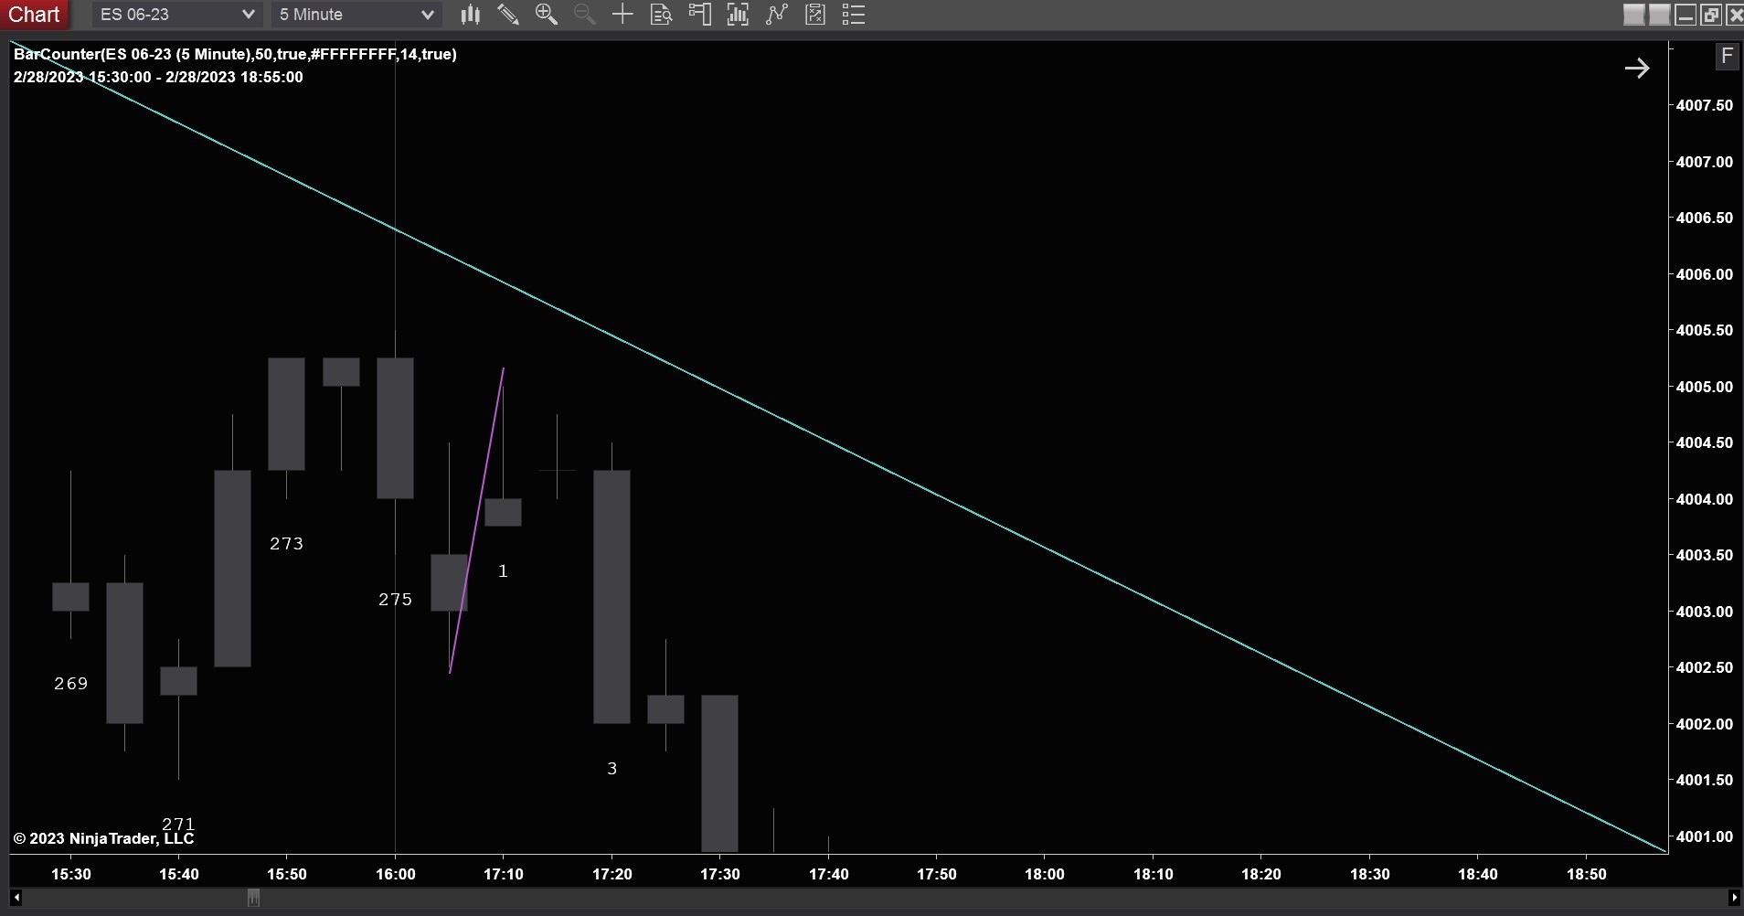Click the 4002.50 price axis label
Viewport: 1744px width, 916px height.
[x=1704, y=667]
